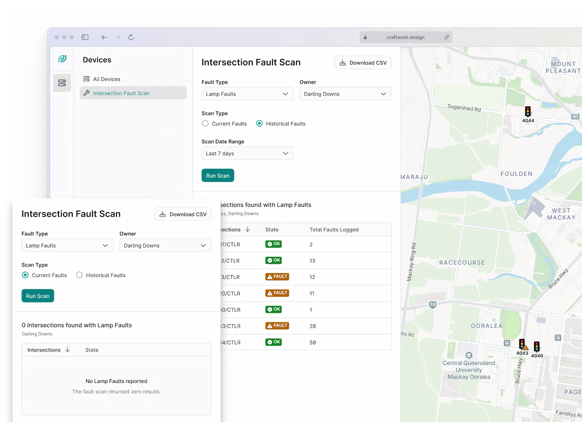Open Scan Date Range Last 7 days dropdown

(x=247, y=153)
